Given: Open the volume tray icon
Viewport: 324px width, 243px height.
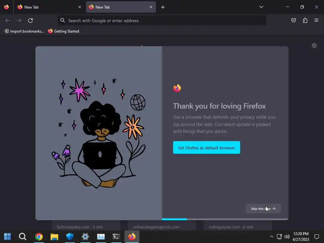Looking at the screenshot, I should tap(287, 237).
